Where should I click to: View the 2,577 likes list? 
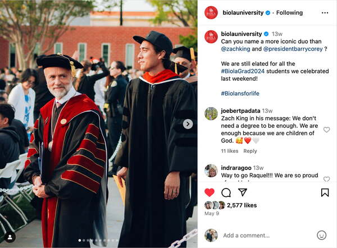[x=242, y=205]
